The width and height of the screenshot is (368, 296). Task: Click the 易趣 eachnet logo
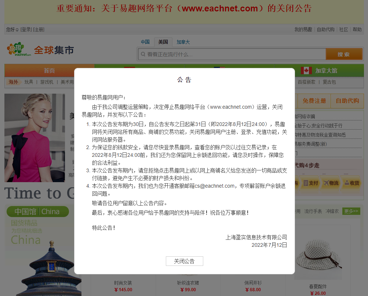point(19,49)
